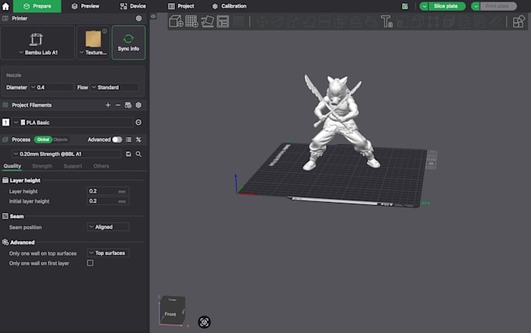Image resolution: width=531 pixels, height=333 pixels.
Task: Click the Arrange all objects icon
Action: (223, 21)
